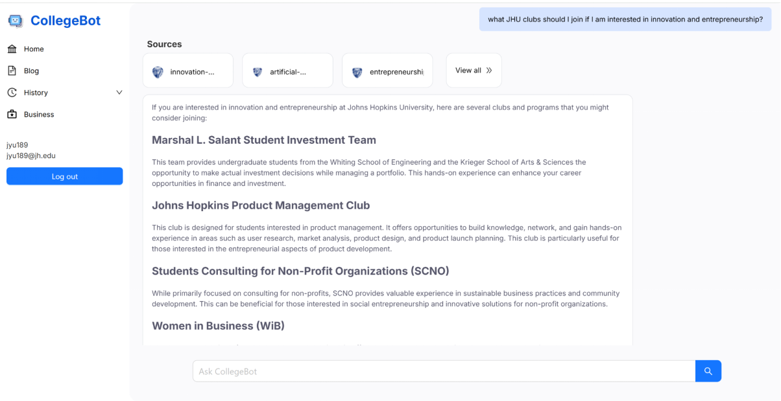Open the entrepreneurship source card
The image size is (781, 401).
[387, 70]
